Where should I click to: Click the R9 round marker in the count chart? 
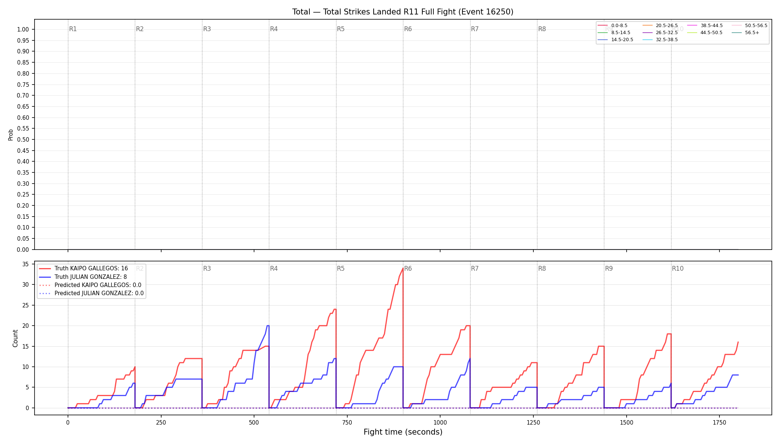point(609,268)
